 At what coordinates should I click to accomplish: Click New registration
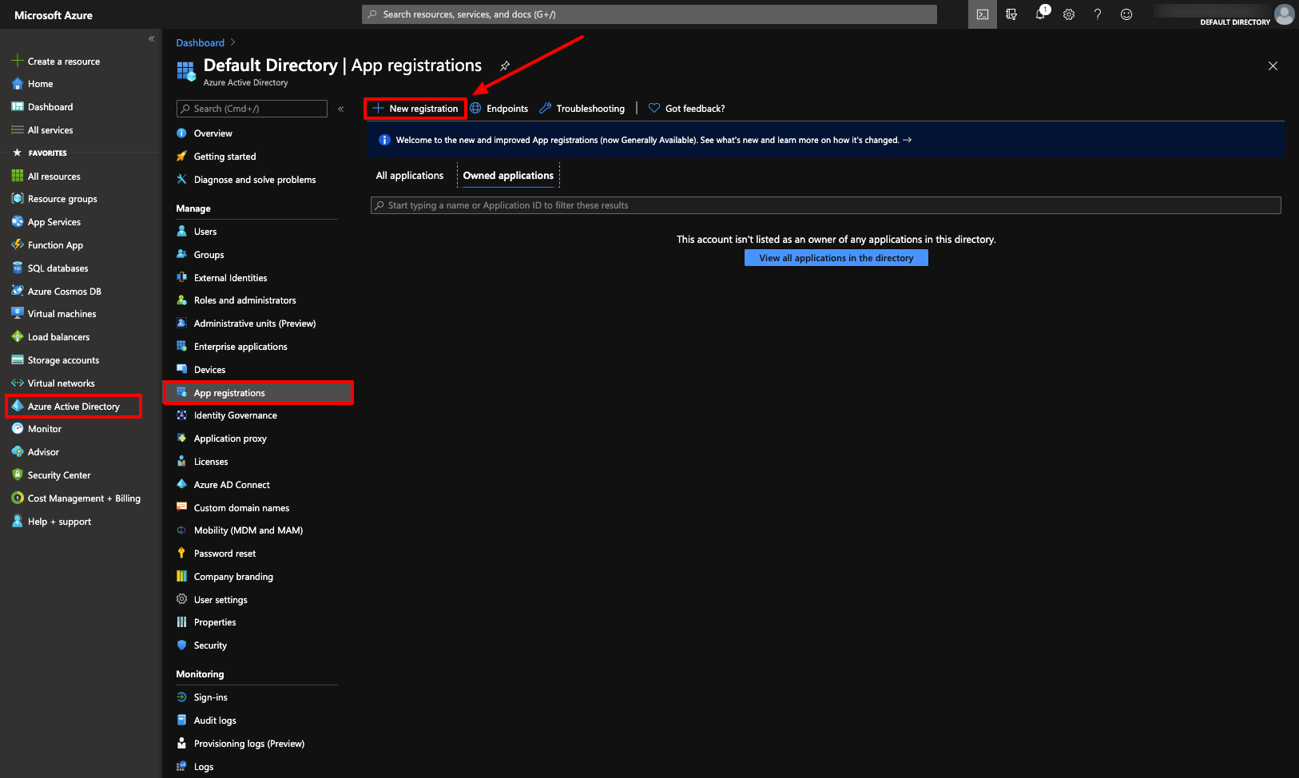415,108
